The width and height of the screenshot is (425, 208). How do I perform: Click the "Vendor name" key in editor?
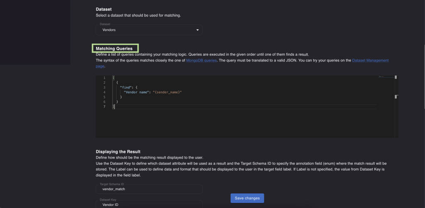tap(136, 92)
